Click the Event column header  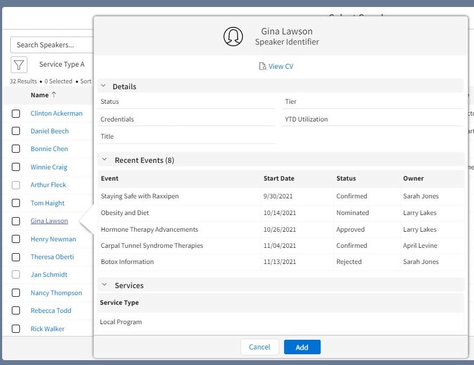110,178
